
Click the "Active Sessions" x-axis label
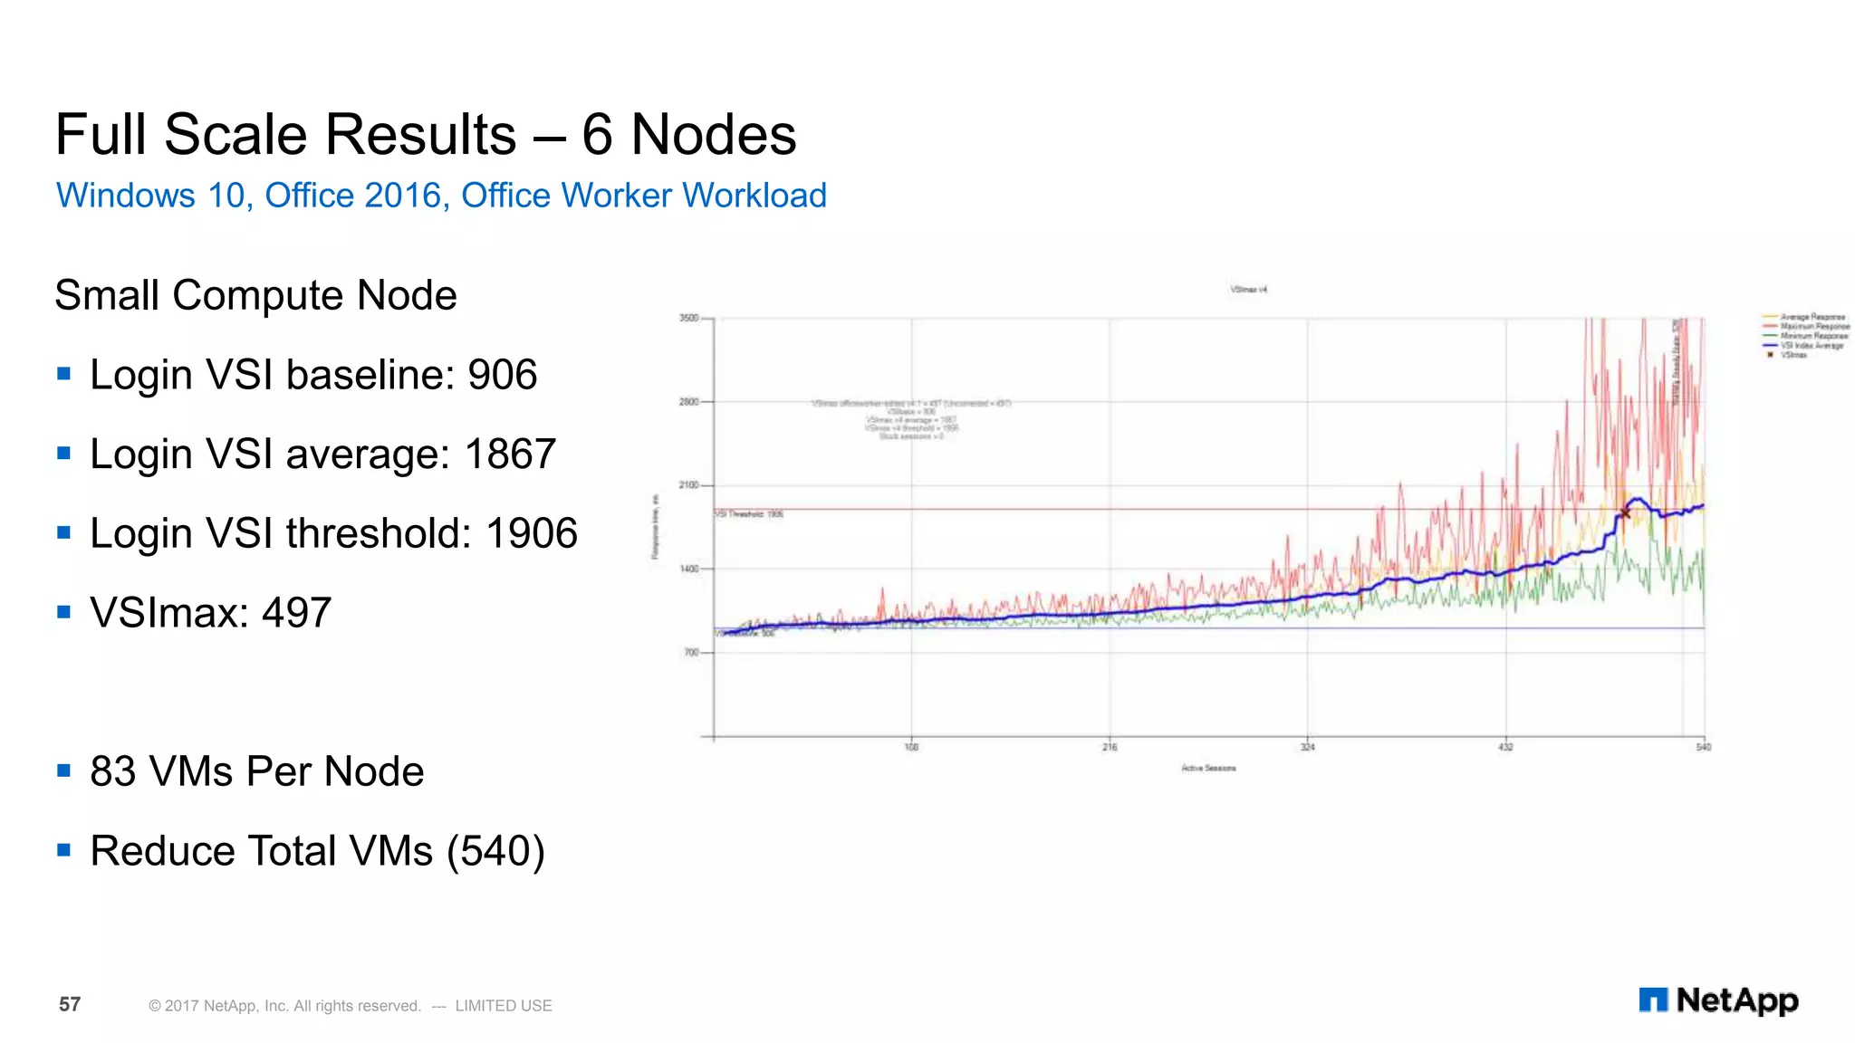click(1208, 769)
